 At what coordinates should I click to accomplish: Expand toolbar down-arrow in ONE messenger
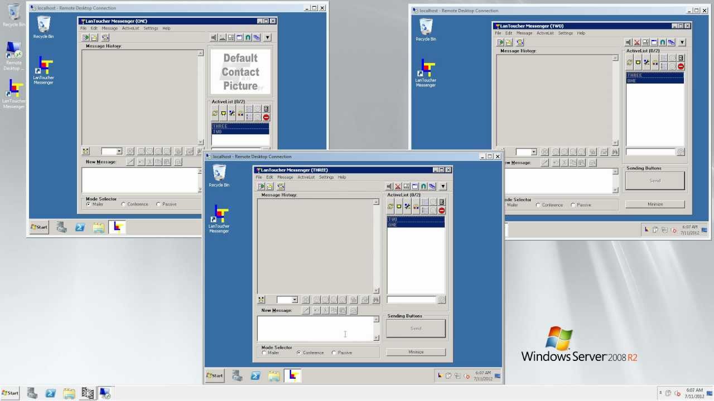point(267,37)
